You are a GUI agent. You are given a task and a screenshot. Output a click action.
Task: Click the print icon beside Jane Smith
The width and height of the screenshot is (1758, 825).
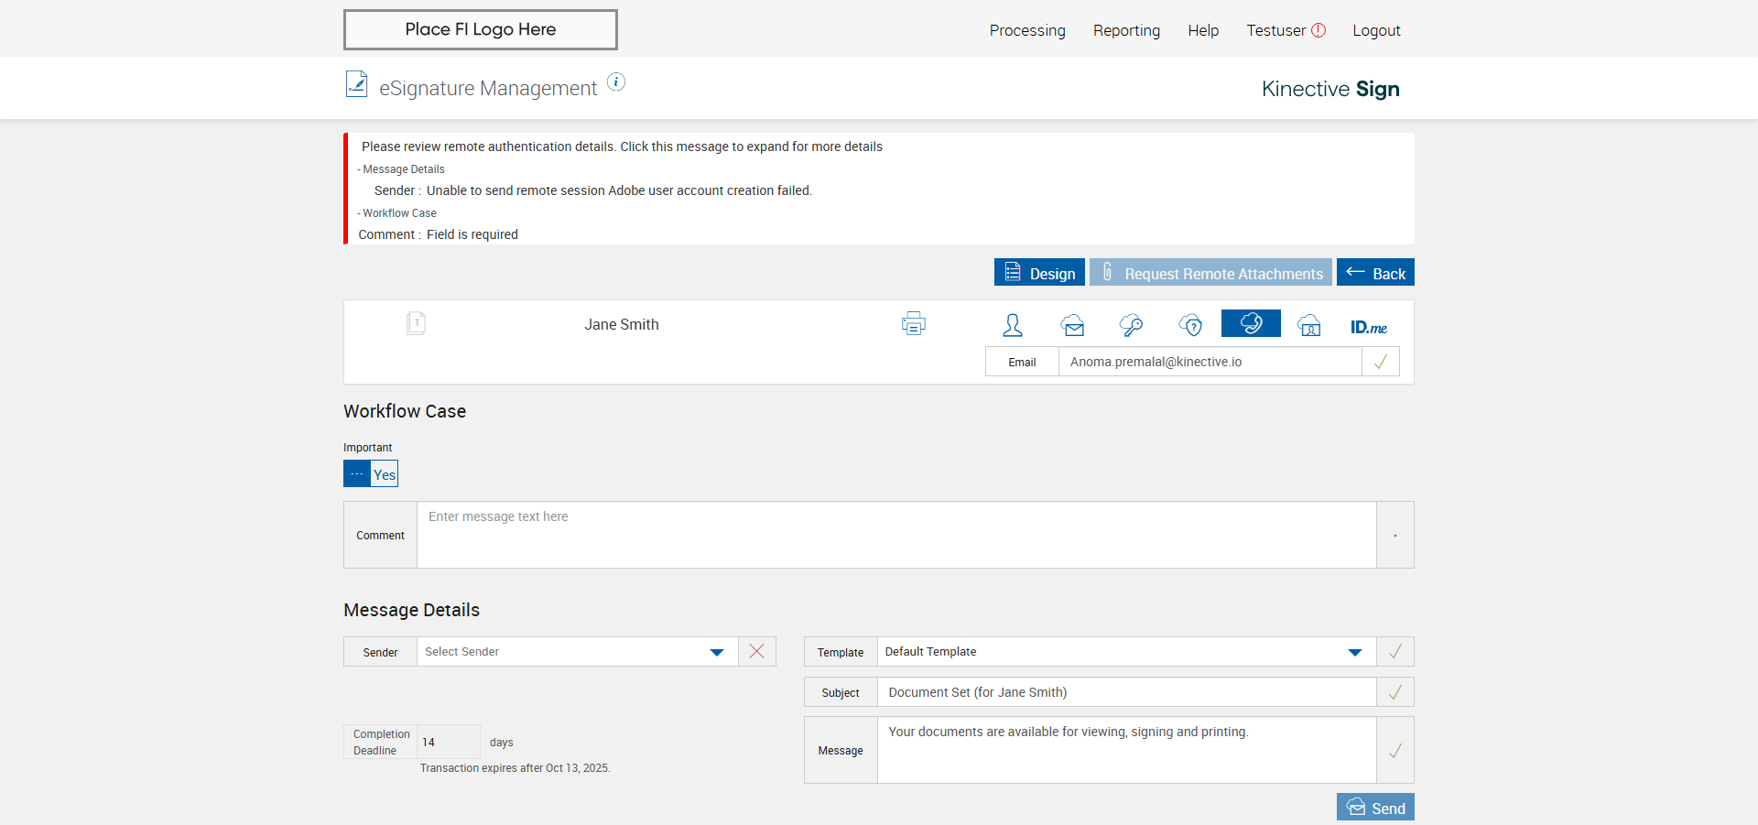(x=913, y=323)
